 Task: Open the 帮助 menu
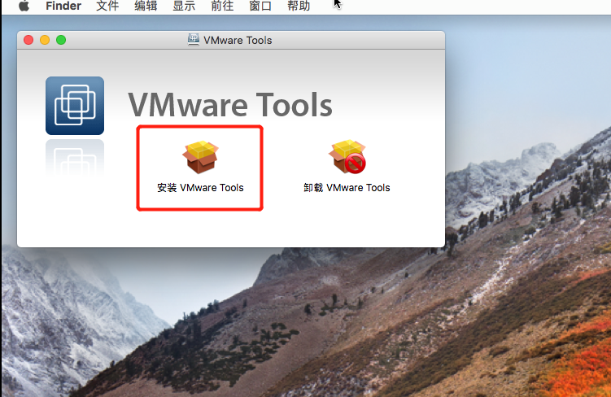point(299,6)
